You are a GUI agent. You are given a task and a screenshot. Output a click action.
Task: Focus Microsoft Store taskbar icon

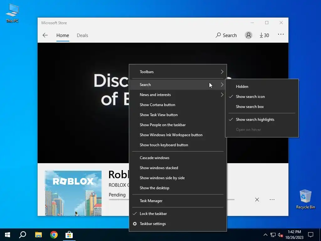tap(69, 235)
